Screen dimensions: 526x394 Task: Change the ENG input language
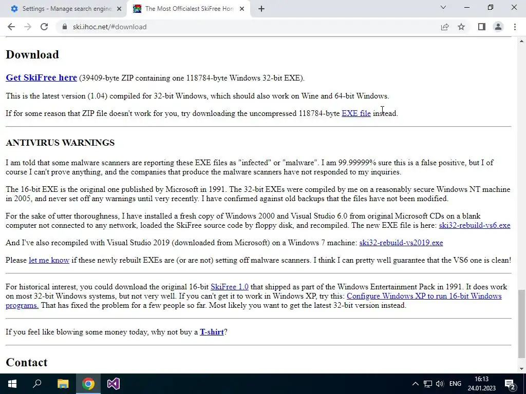pyautogui.click(x=455, y=384)
